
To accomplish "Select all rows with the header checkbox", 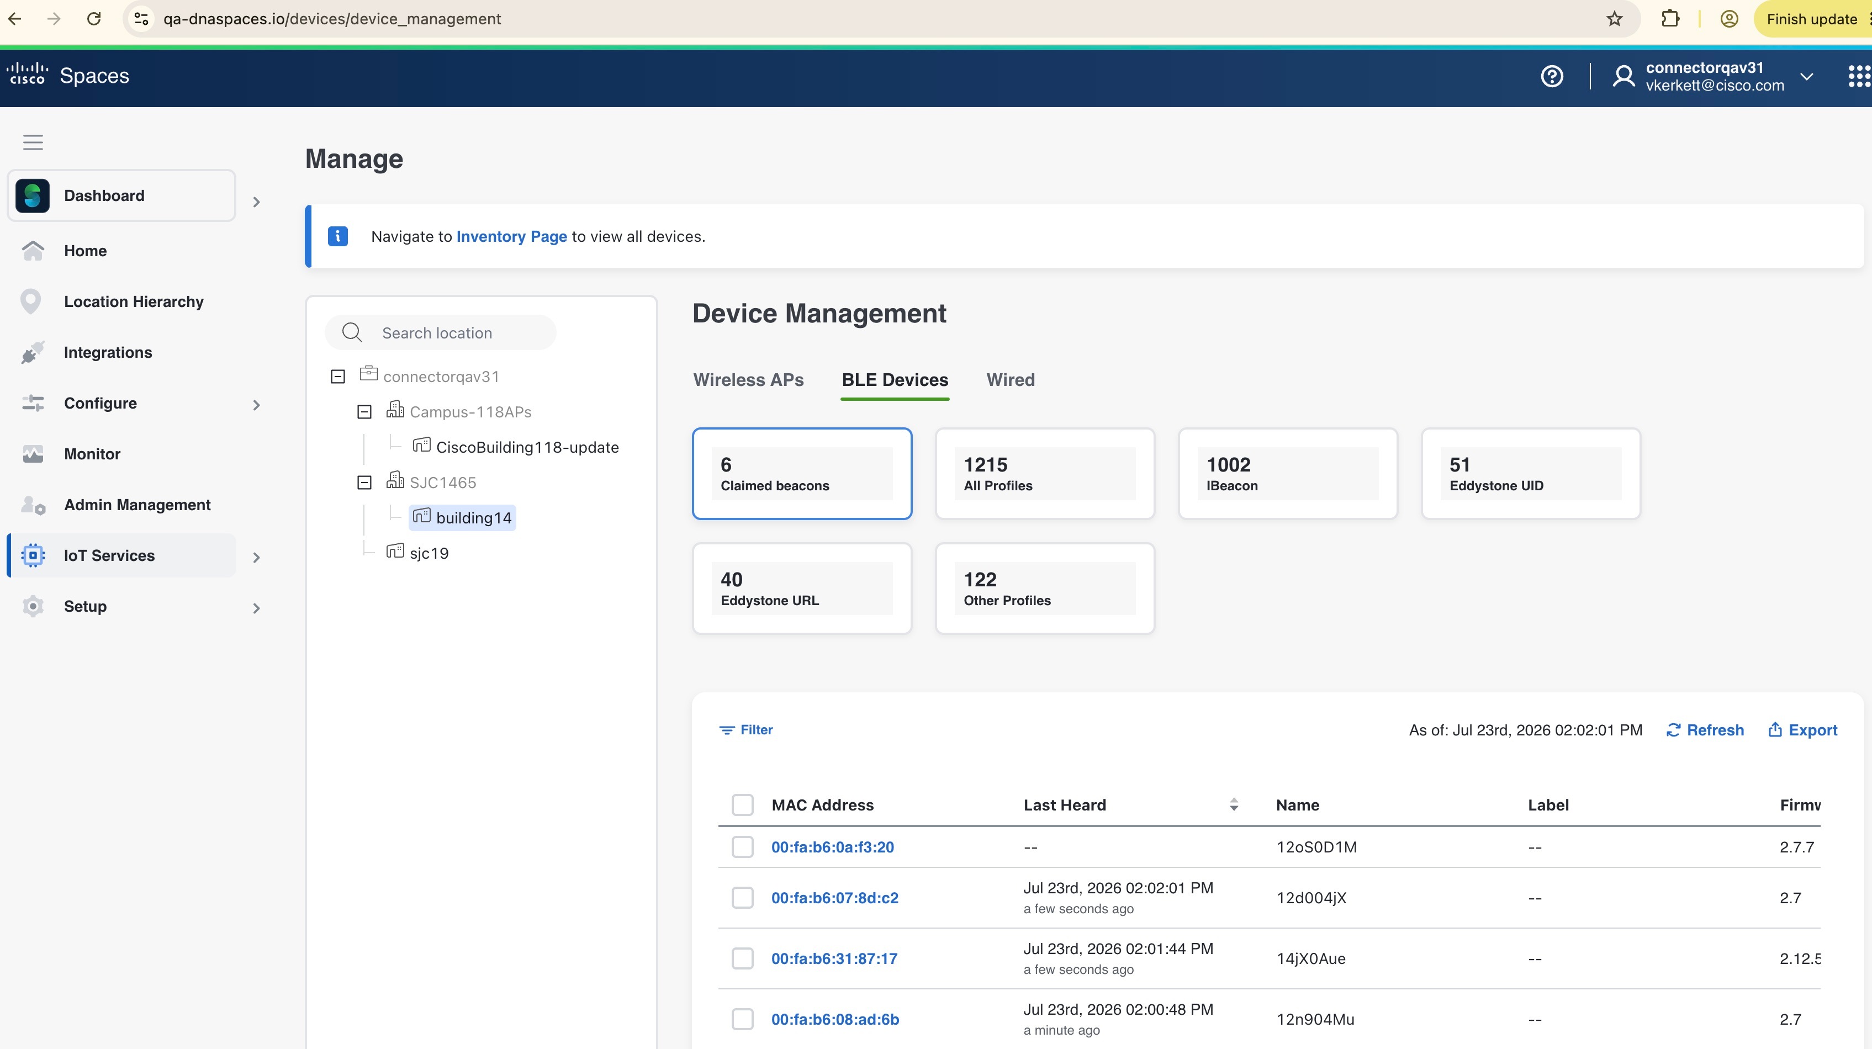I will click(x=742, y=805).
